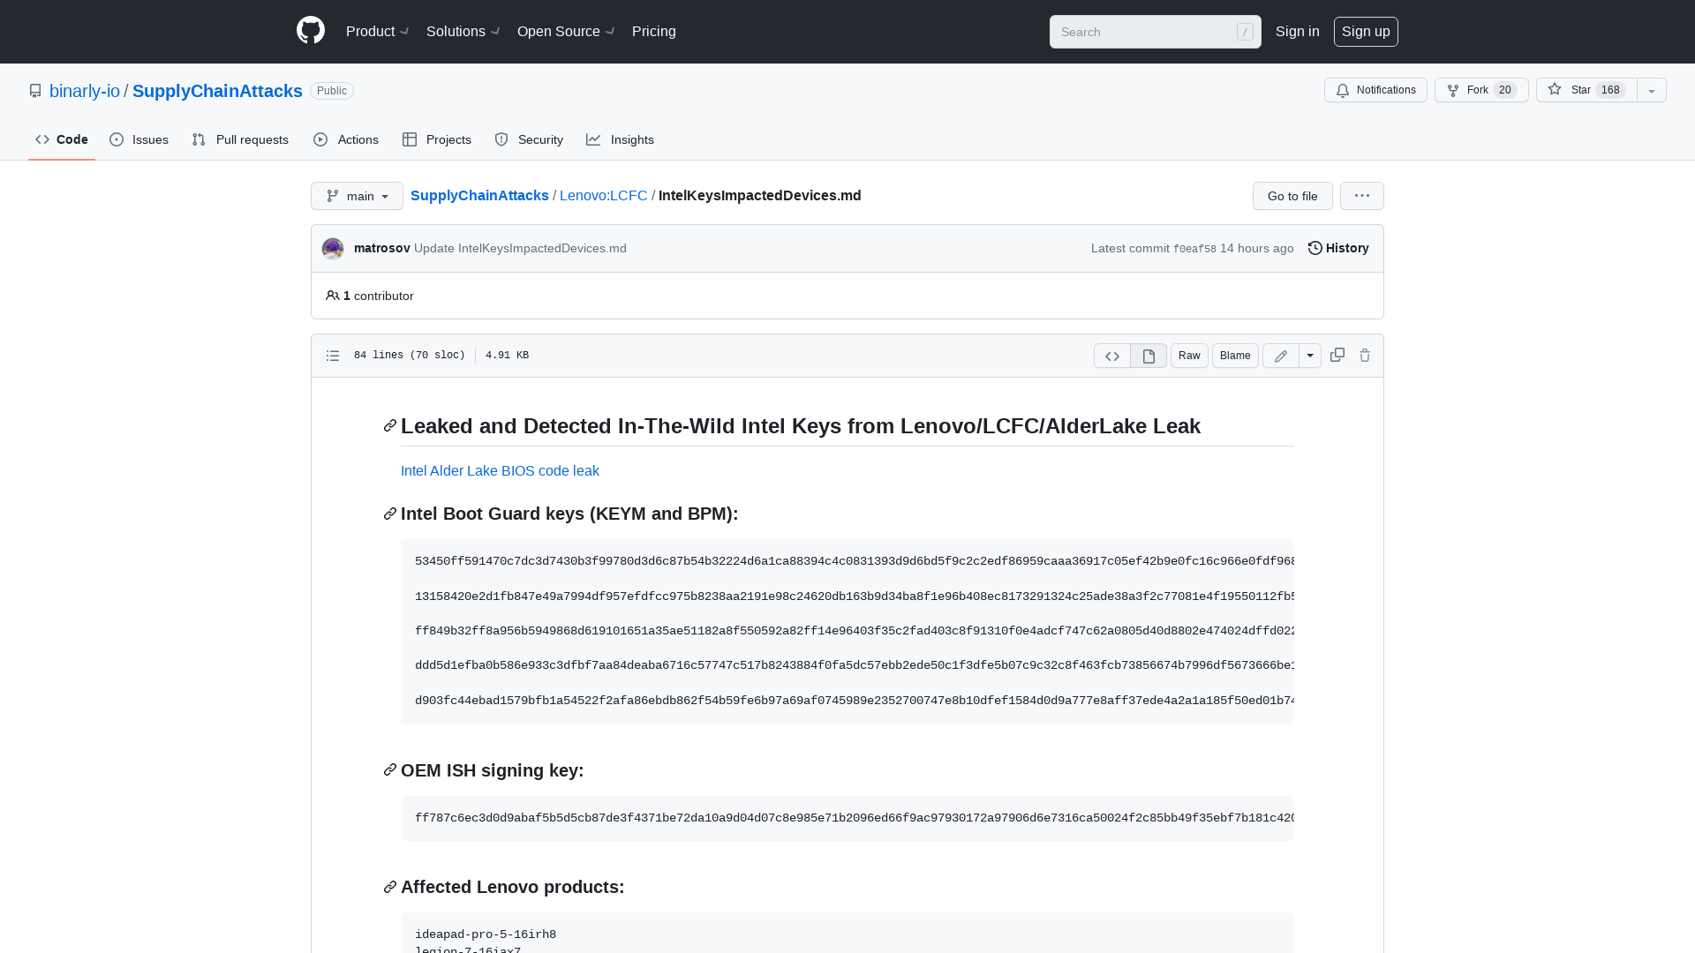This screenshot has height=953, width=1695.
Task: Open the Pull requests tab
Action: (240, 139)
